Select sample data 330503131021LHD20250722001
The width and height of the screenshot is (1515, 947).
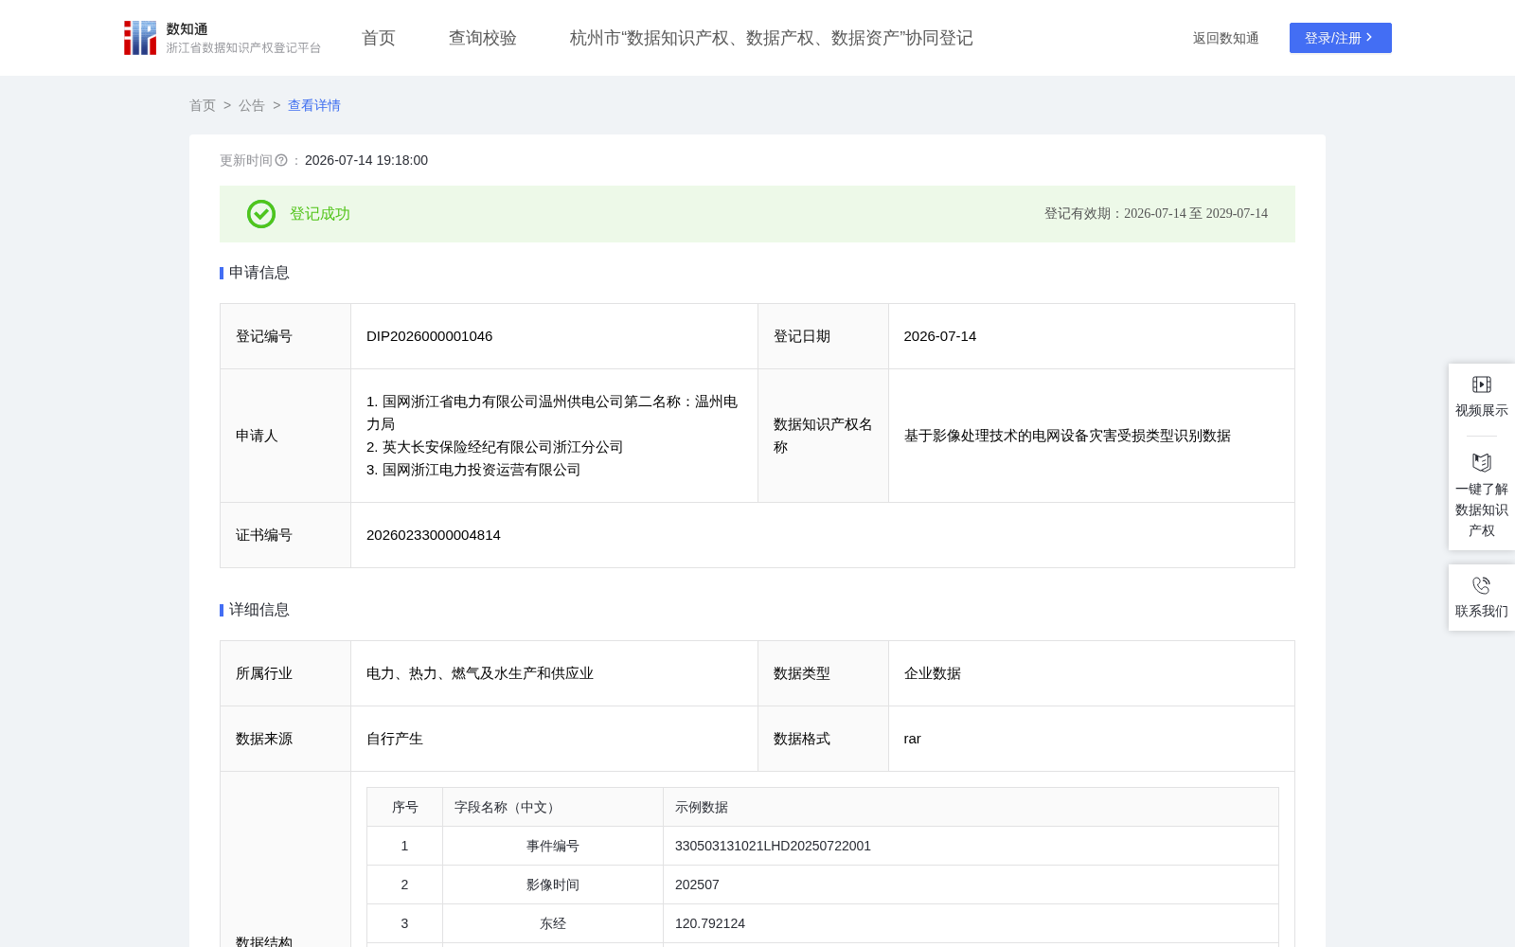[773, 846]
